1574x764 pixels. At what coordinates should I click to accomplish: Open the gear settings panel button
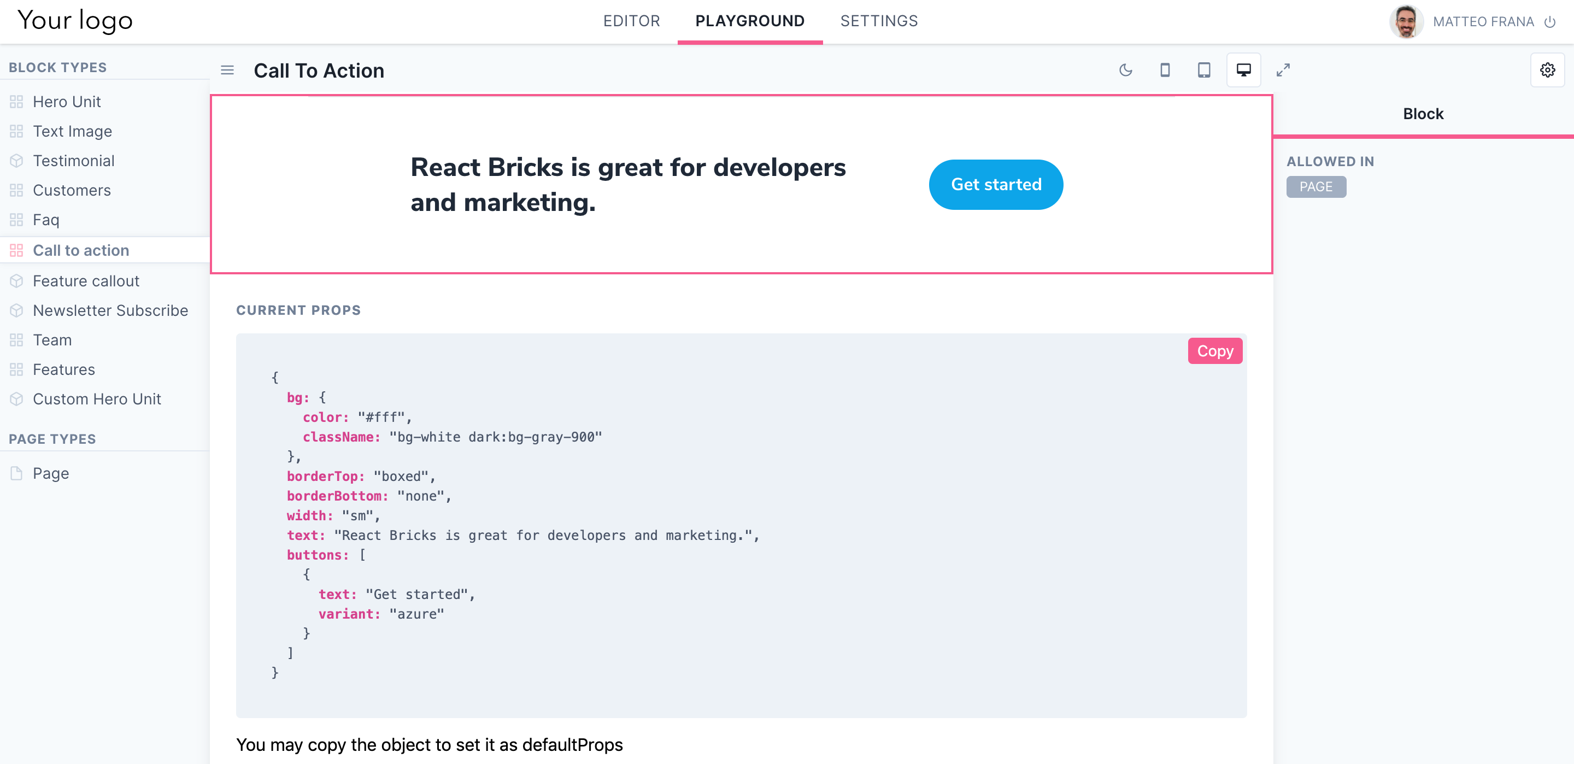click(x=1547, y=70)
